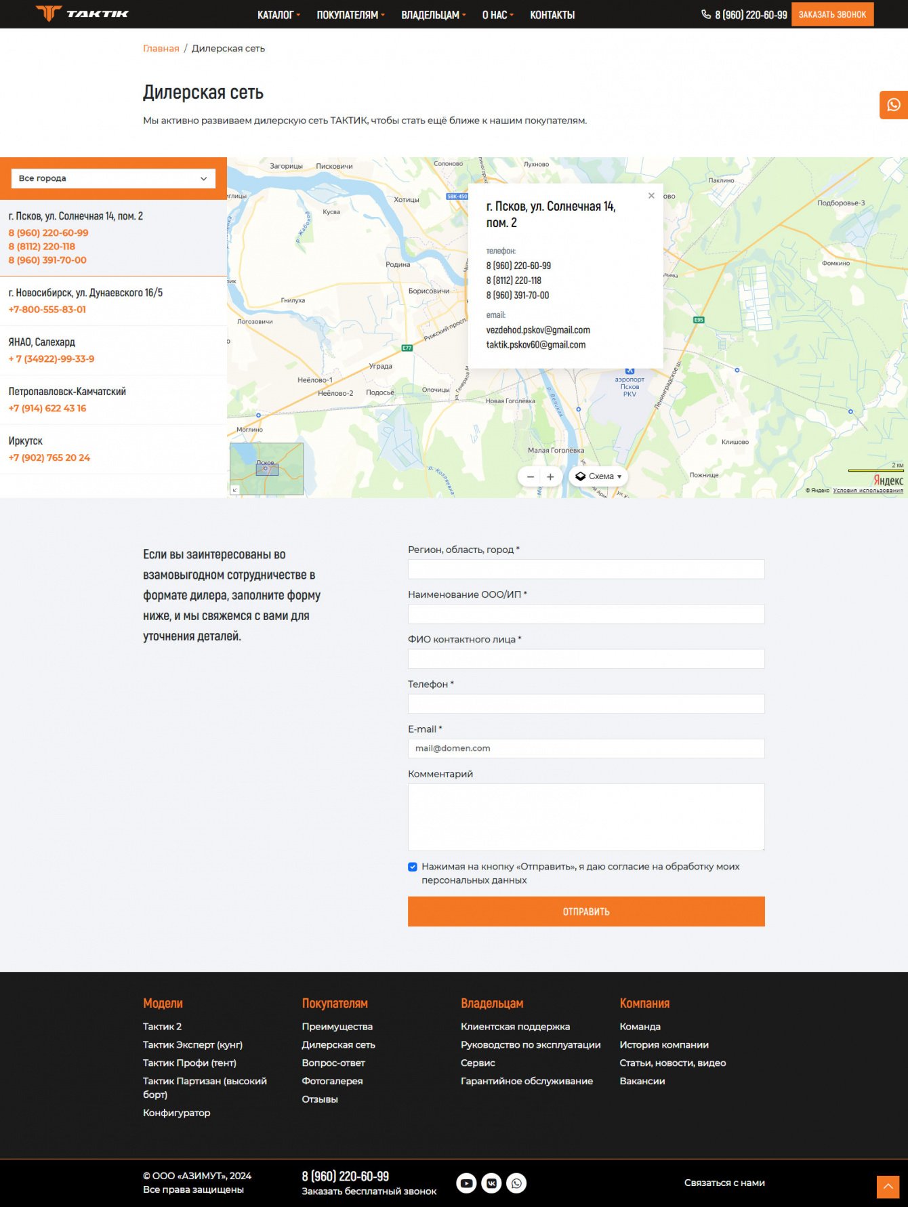Go to Главная breadcrumb link
Viewport: 908px width, 1207px height.
click(x=161, y=48)
